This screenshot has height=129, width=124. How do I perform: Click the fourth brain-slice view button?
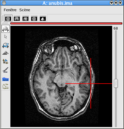34,18
